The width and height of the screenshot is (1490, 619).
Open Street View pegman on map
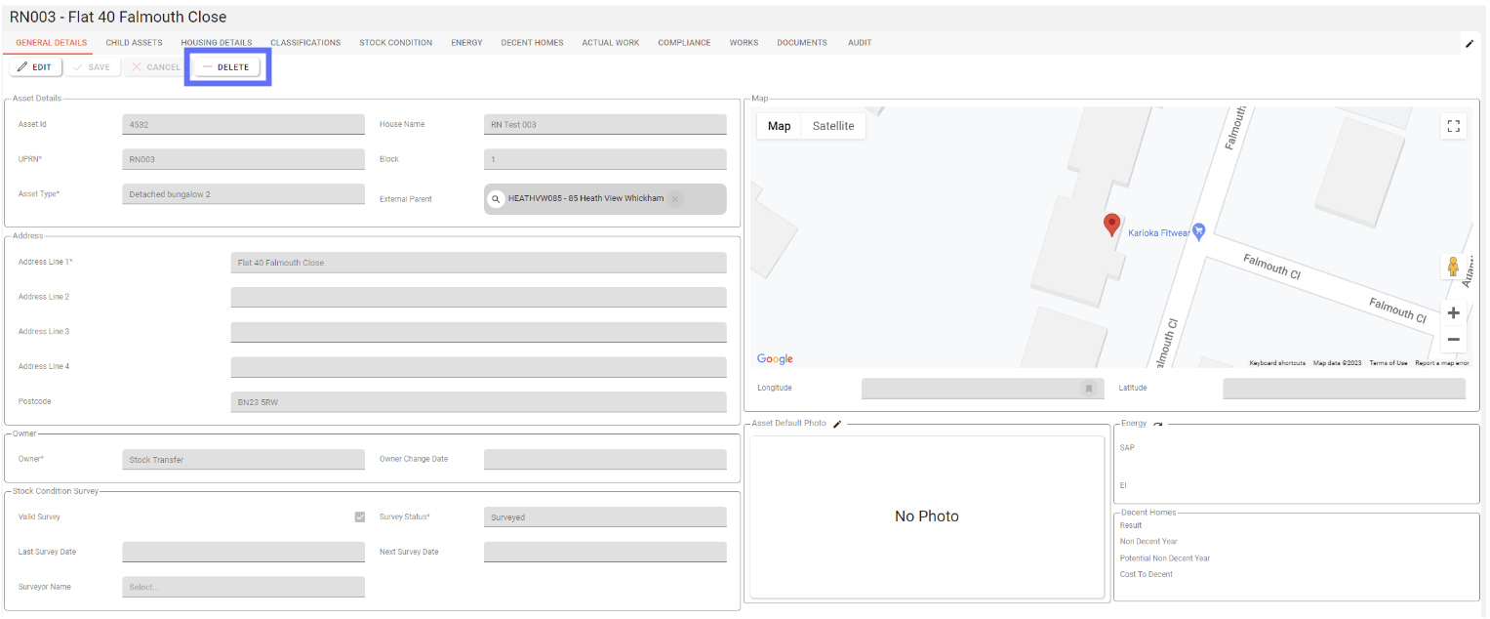(1453, 267)
